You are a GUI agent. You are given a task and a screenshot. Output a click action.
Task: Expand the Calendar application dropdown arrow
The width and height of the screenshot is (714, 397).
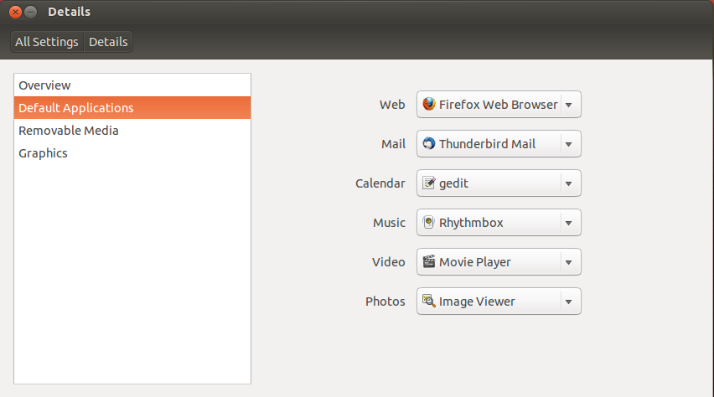coord(569,183)
